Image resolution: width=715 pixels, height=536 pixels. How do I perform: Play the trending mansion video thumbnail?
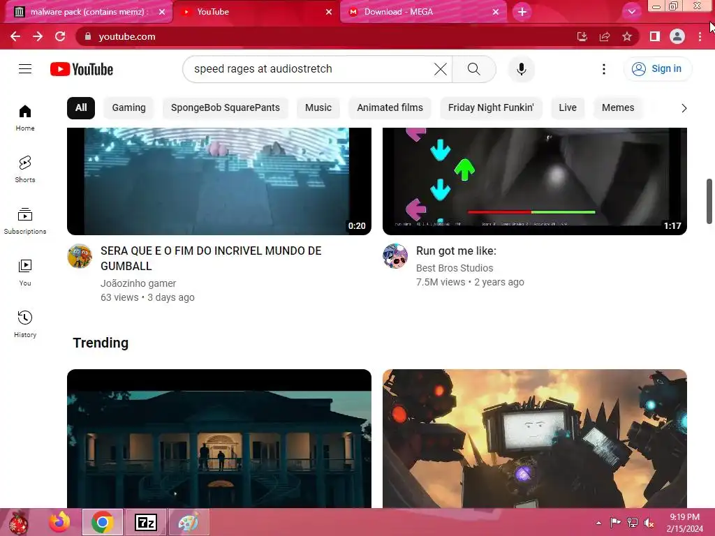[219, 438]
